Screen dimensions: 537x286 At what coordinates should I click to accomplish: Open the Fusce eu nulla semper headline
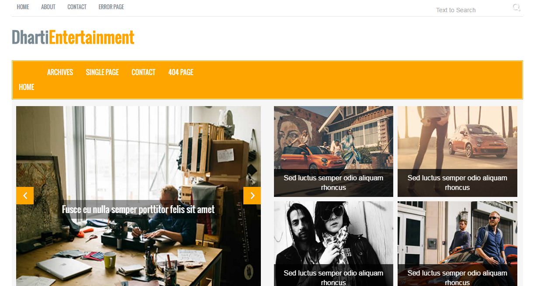[x=138, y=210]
